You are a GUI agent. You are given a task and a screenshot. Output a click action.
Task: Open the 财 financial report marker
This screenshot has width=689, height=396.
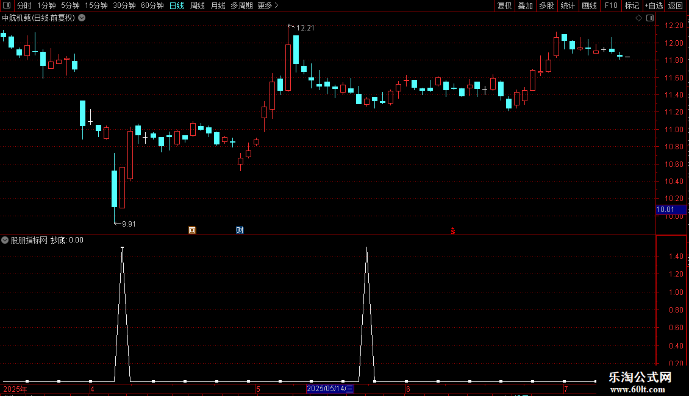click(x=240, y=230)
